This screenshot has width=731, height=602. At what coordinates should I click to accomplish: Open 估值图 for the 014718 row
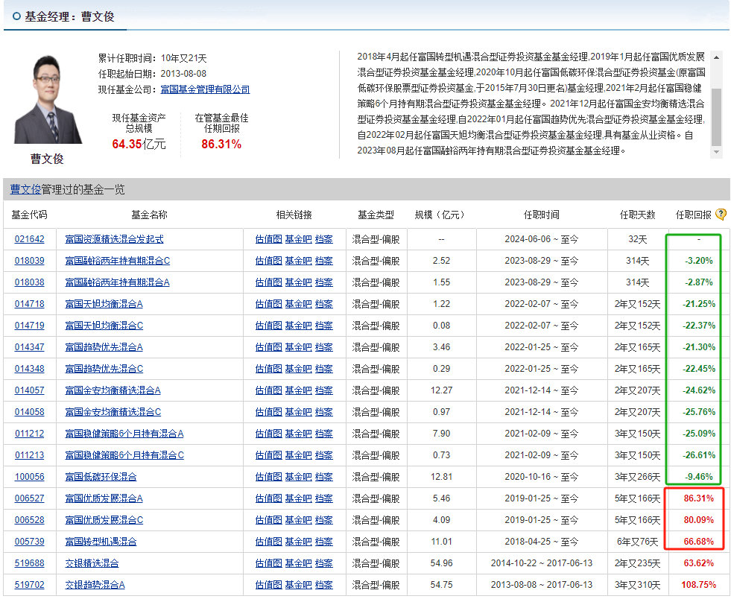(x=268, y=304)
